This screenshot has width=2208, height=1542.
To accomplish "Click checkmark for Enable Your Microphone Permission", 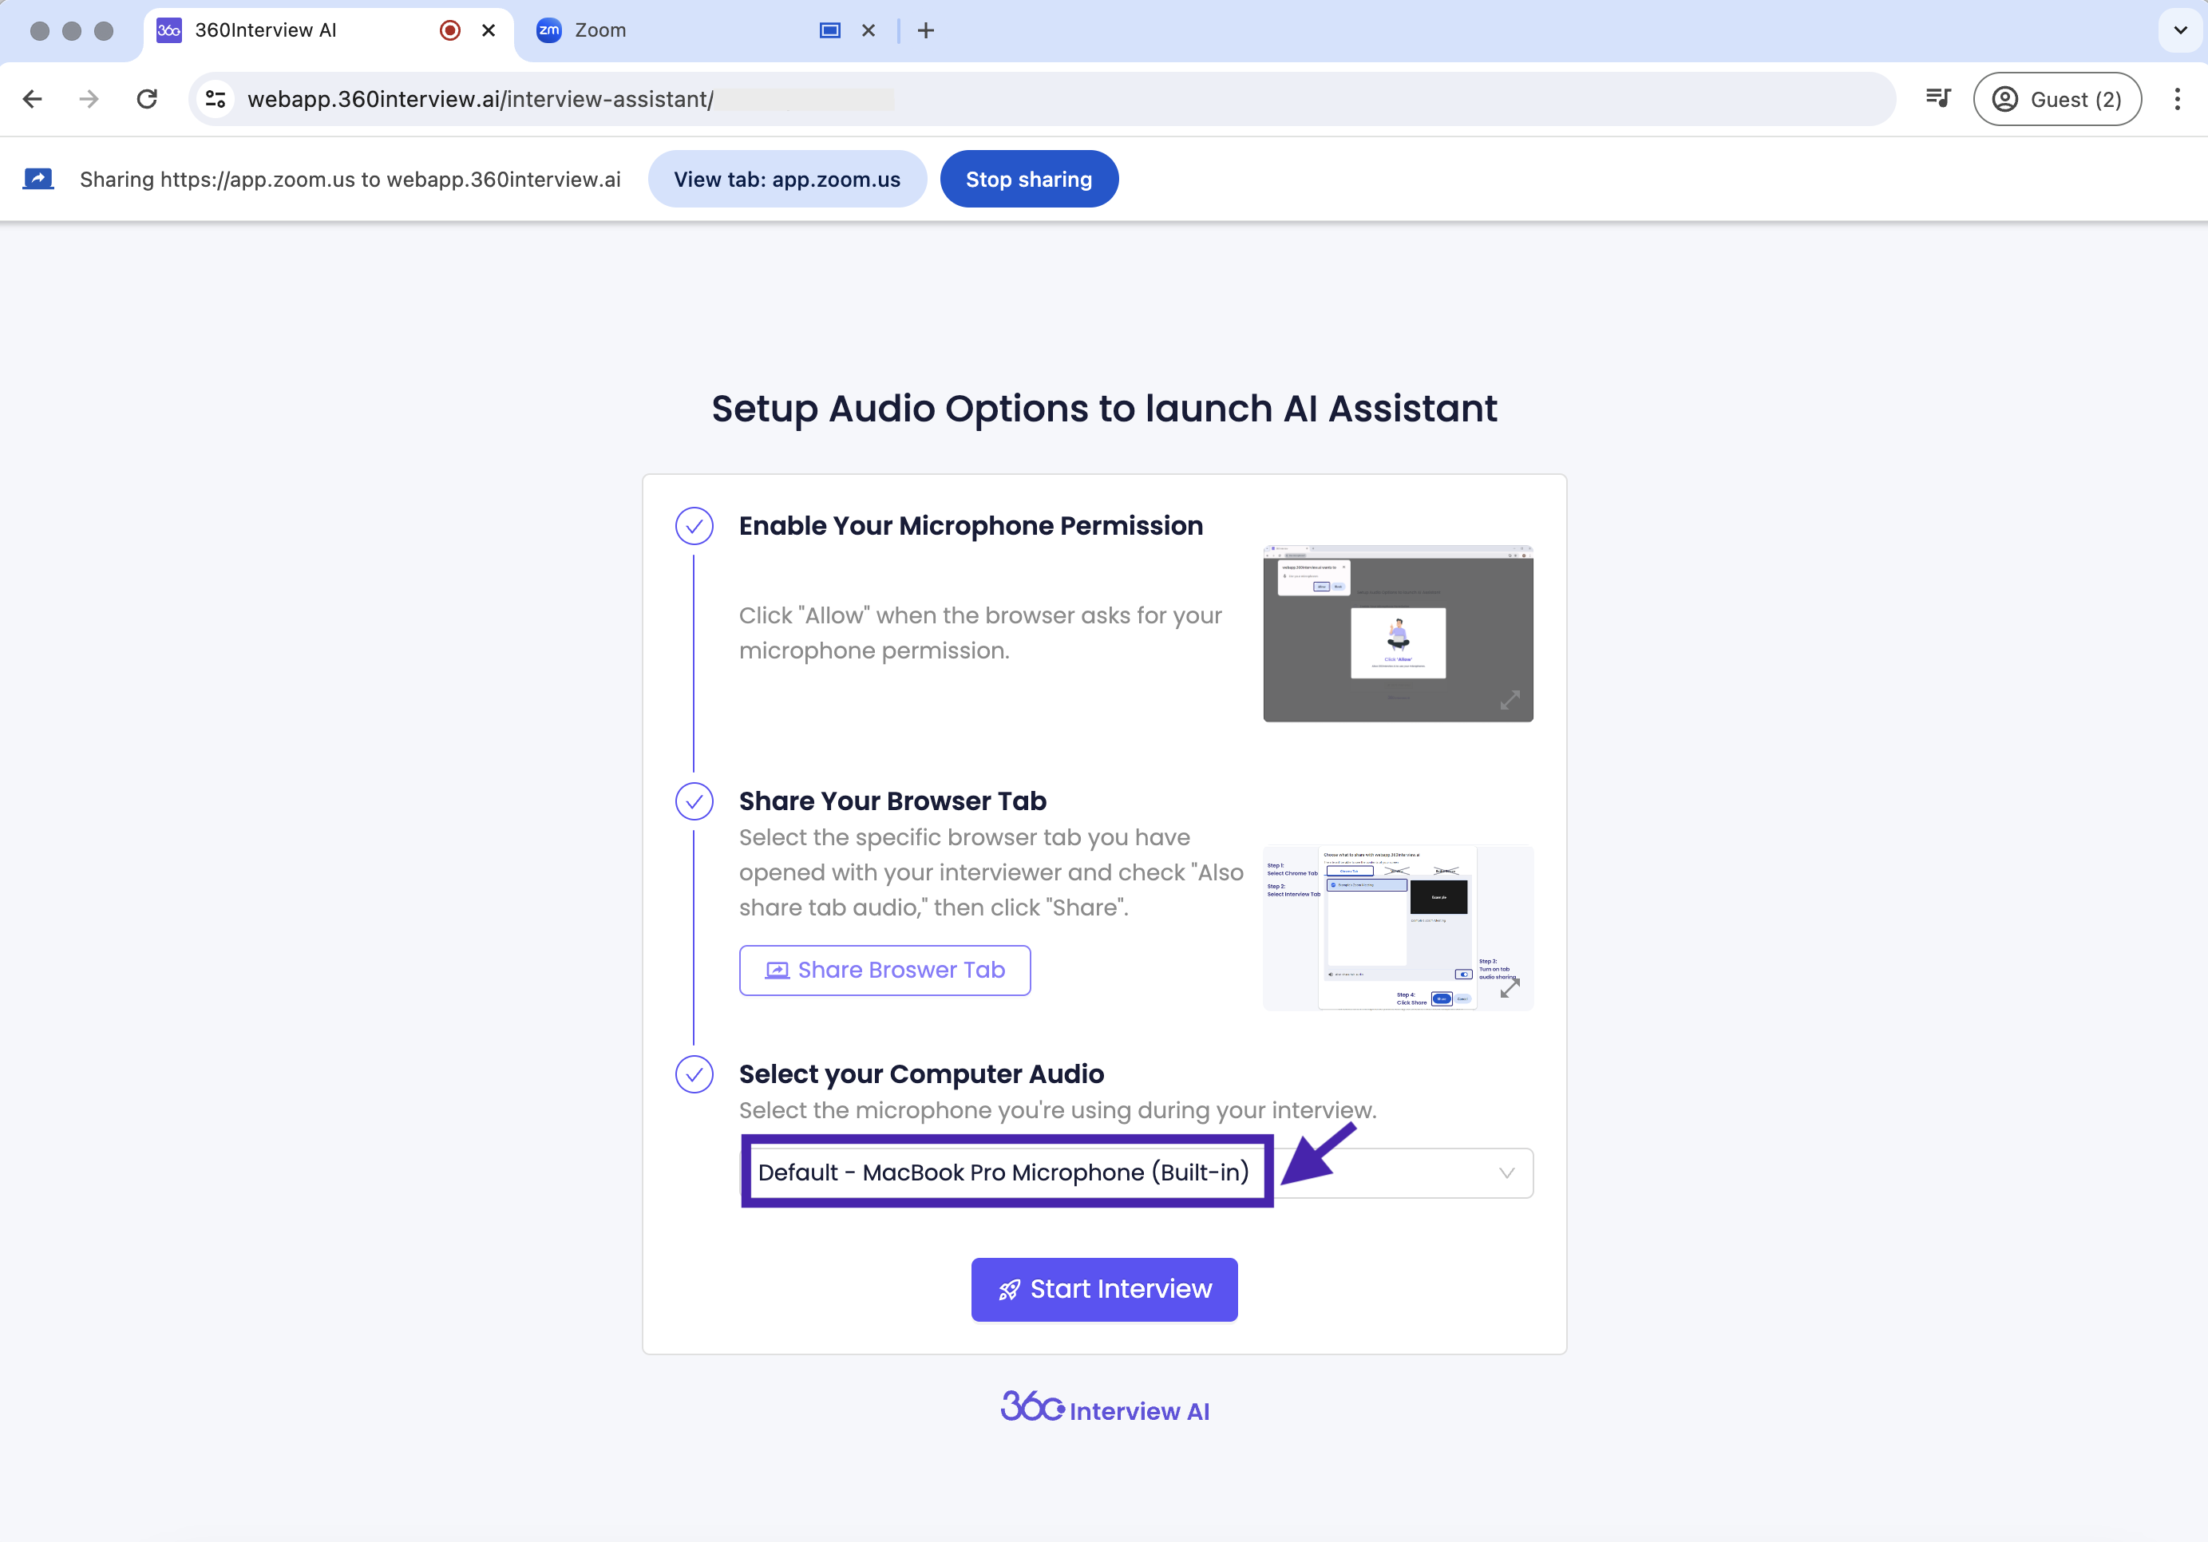I will click(x=694, y=526).
